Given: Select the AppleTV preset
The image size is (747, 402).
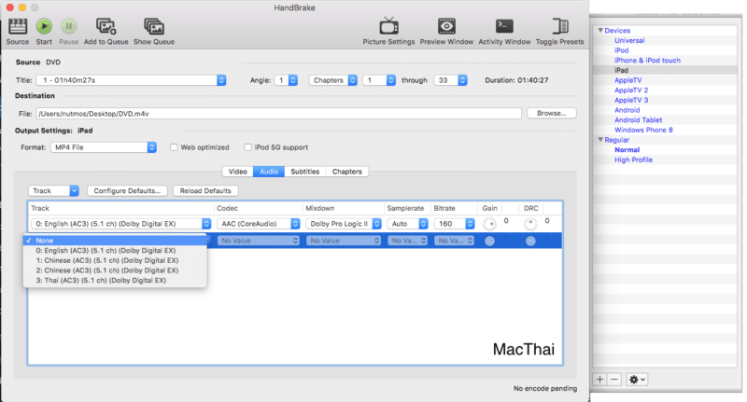Looking at the screenshot, I should pos(627,80).
